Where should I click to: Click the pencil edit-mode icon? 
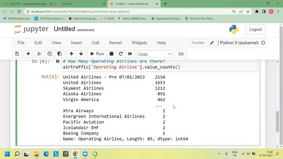(x=212, y=43)
